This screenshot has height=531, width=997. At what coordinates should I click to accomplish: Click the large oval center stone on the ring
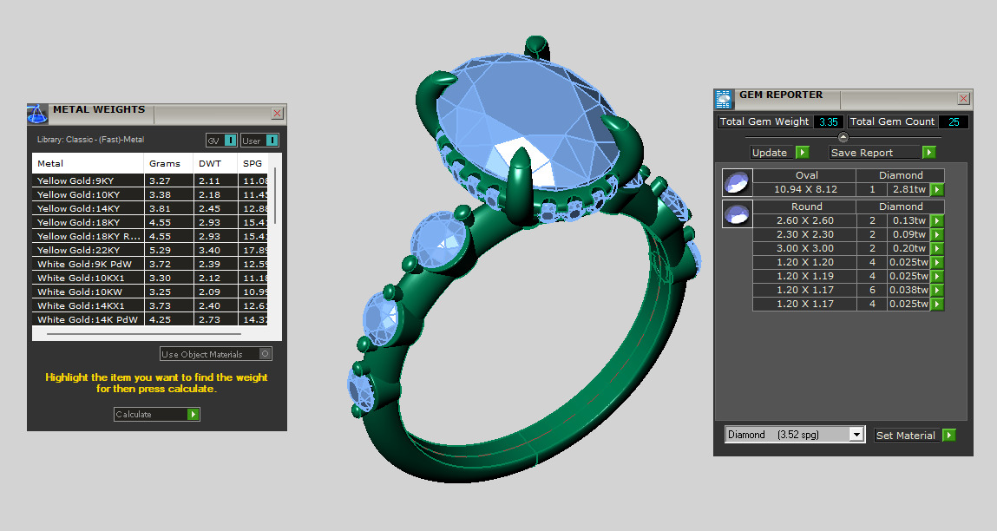(528, 121)
